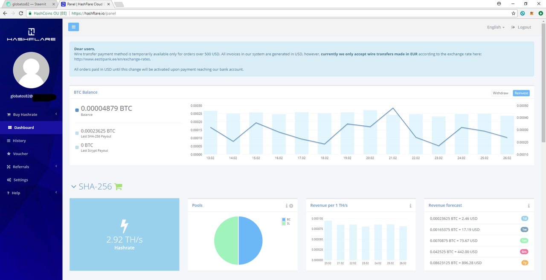Toggle the Balance series legend marker
Screen dimensions: 546x280
click(77, 110)
